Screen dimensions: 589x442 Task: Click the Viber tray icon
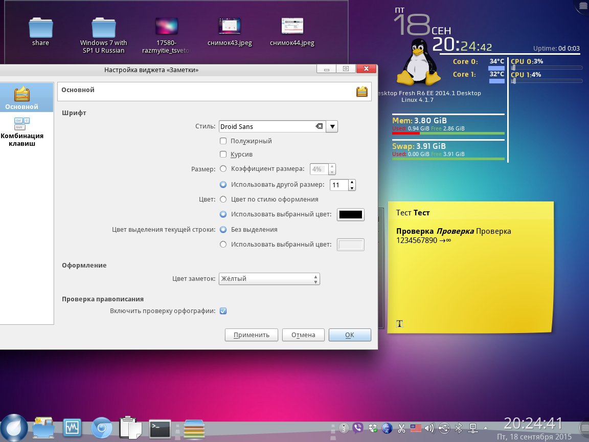coord(359,428)
